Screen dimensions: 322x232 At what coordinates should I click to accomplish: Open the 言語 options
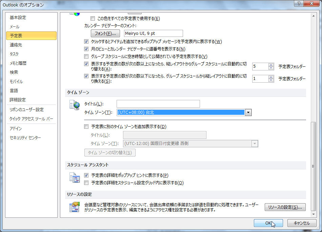31,91
